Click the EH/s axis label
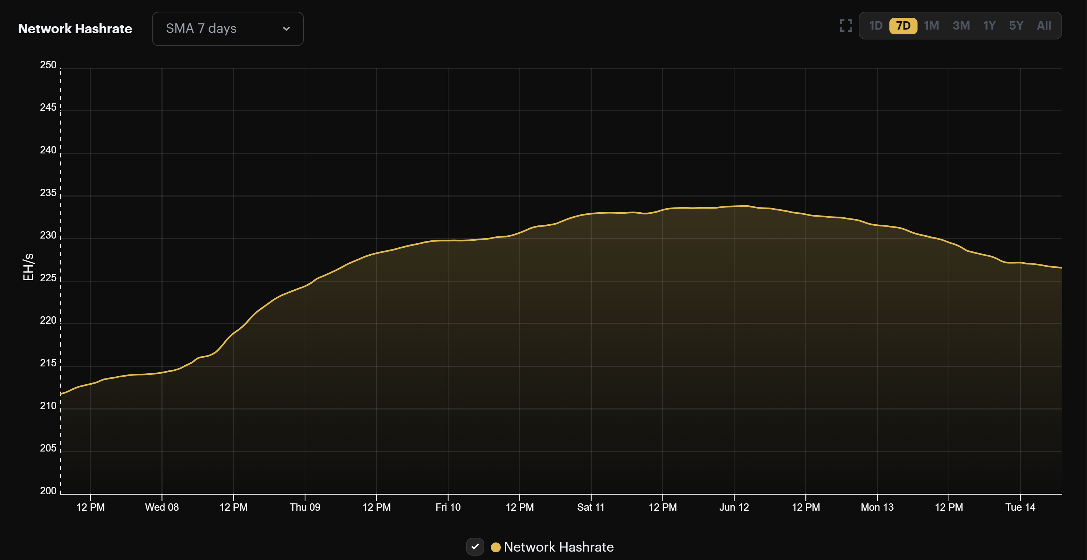Screen dimensions: 1087x560 [29, 267]
